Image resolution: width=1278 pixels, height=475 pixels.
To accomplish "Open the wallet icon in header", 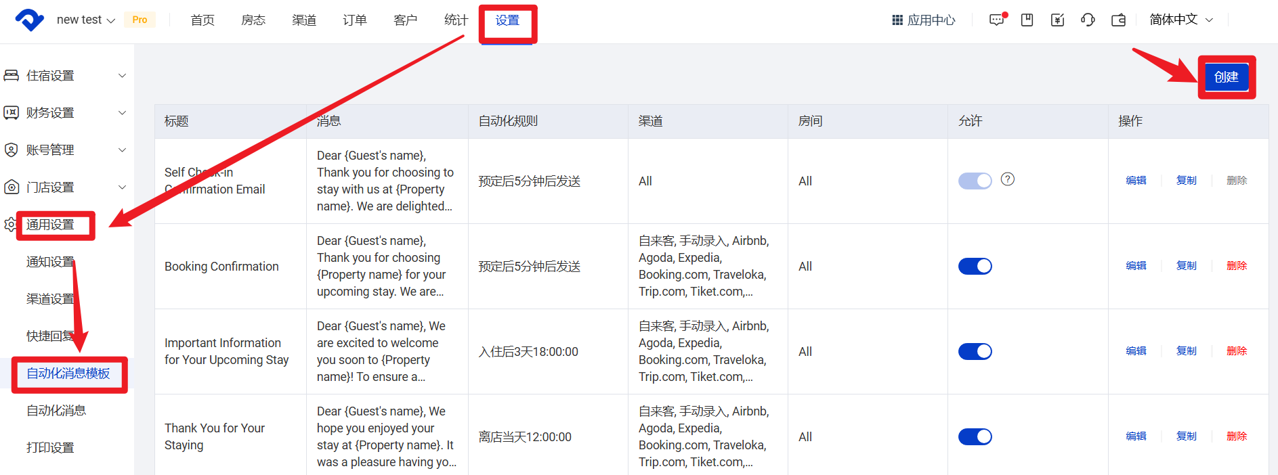I will [x=1119, y=20].
